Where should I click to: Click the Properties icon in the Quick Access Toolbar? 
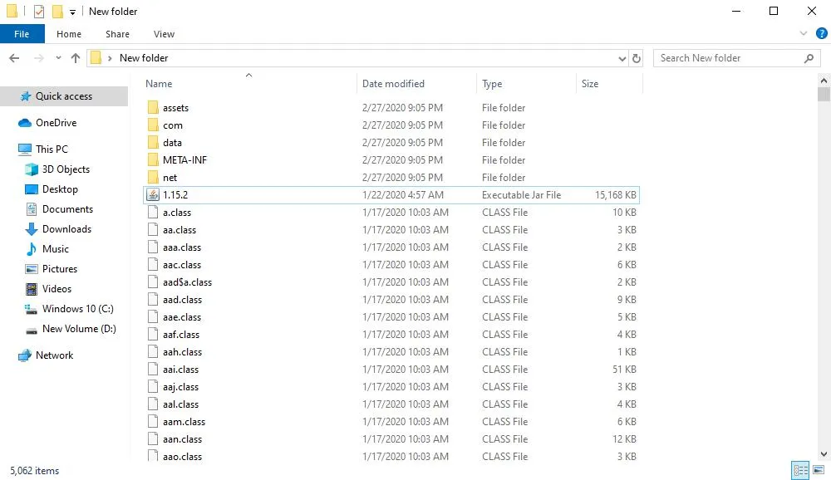(37, 11)
